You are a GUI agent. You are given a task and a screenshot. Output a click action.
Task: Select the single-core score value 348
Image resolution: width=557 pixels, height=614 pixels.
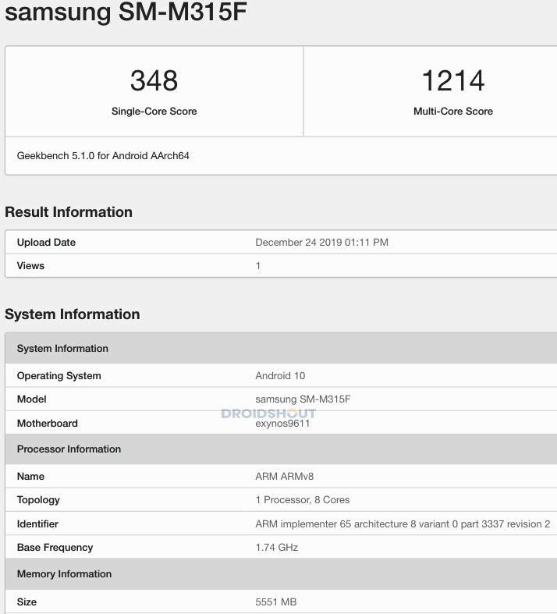coord(154,80)
